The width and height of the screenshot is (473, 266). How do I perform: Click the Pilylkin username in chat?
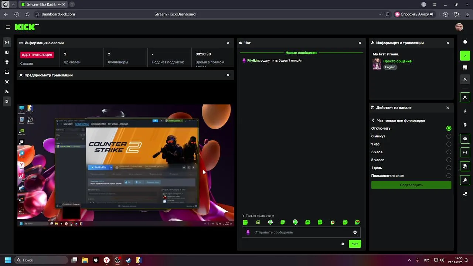pos(253,61)
